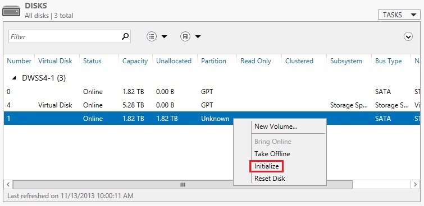This screenshot has height=206, width=424.
Task: Sort by the Virtual Disk column header
Action: [55, 61]
